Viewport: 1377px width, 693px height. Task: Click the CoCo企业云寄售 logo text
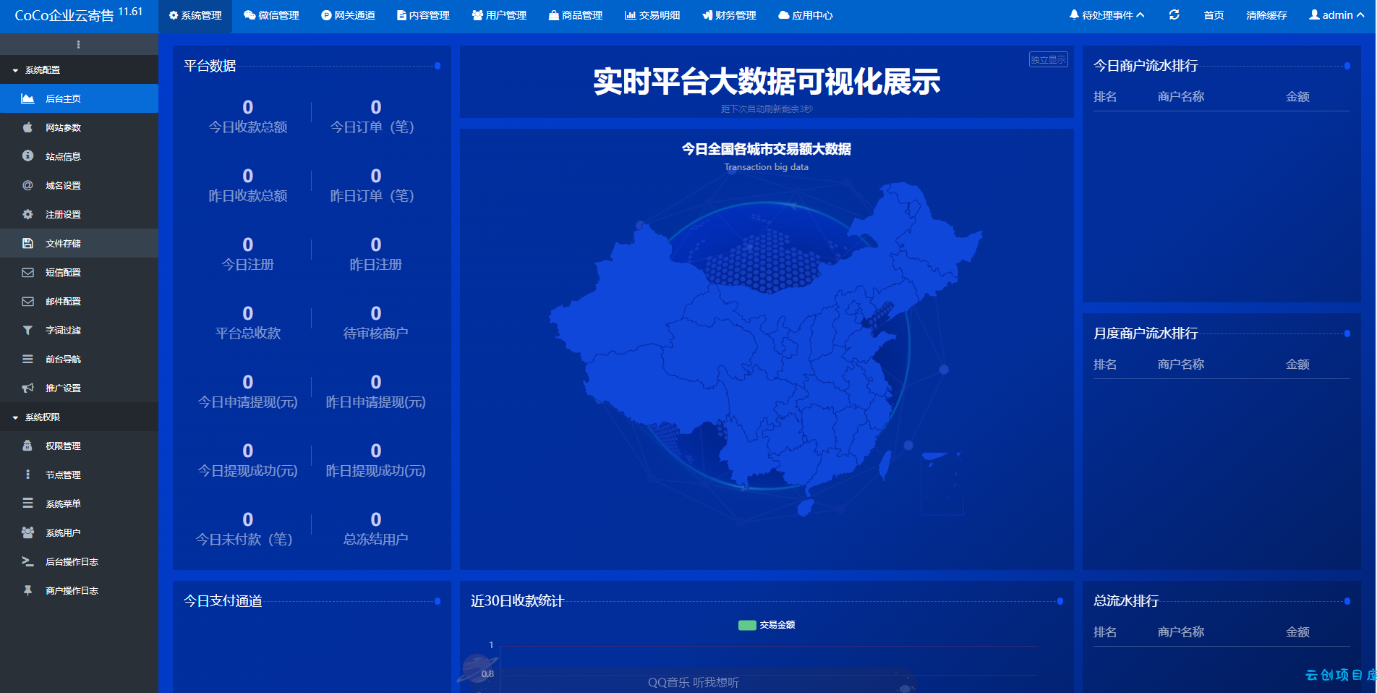(x=64, y=15)
